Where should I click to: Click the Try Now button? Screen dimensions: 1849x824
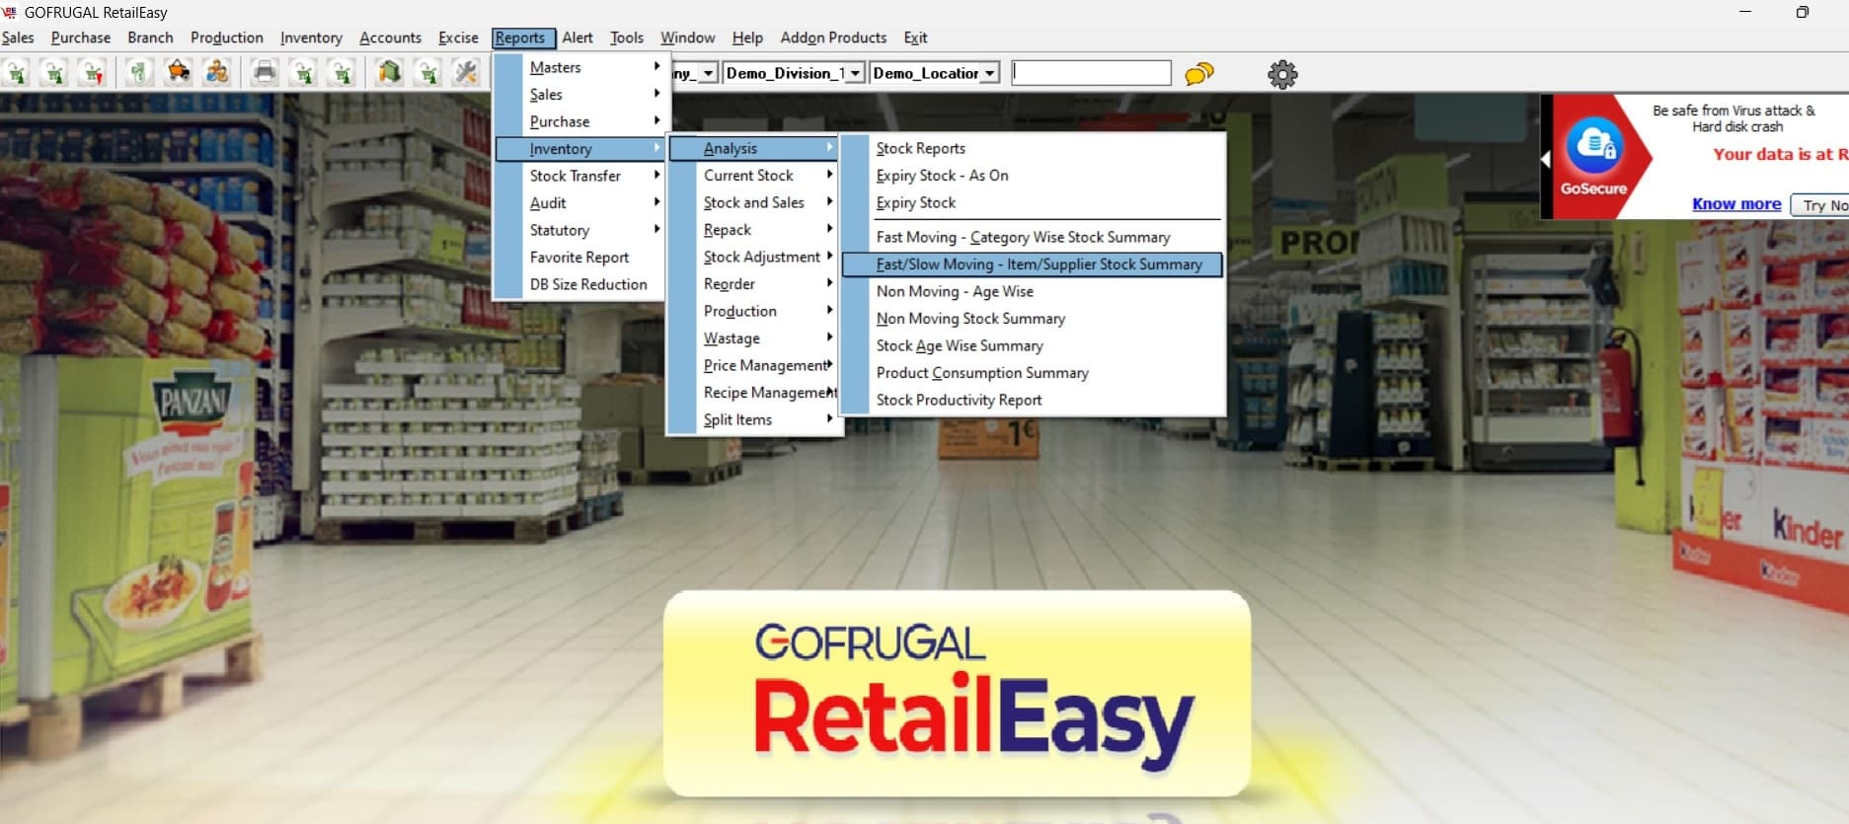point(1822,205)
